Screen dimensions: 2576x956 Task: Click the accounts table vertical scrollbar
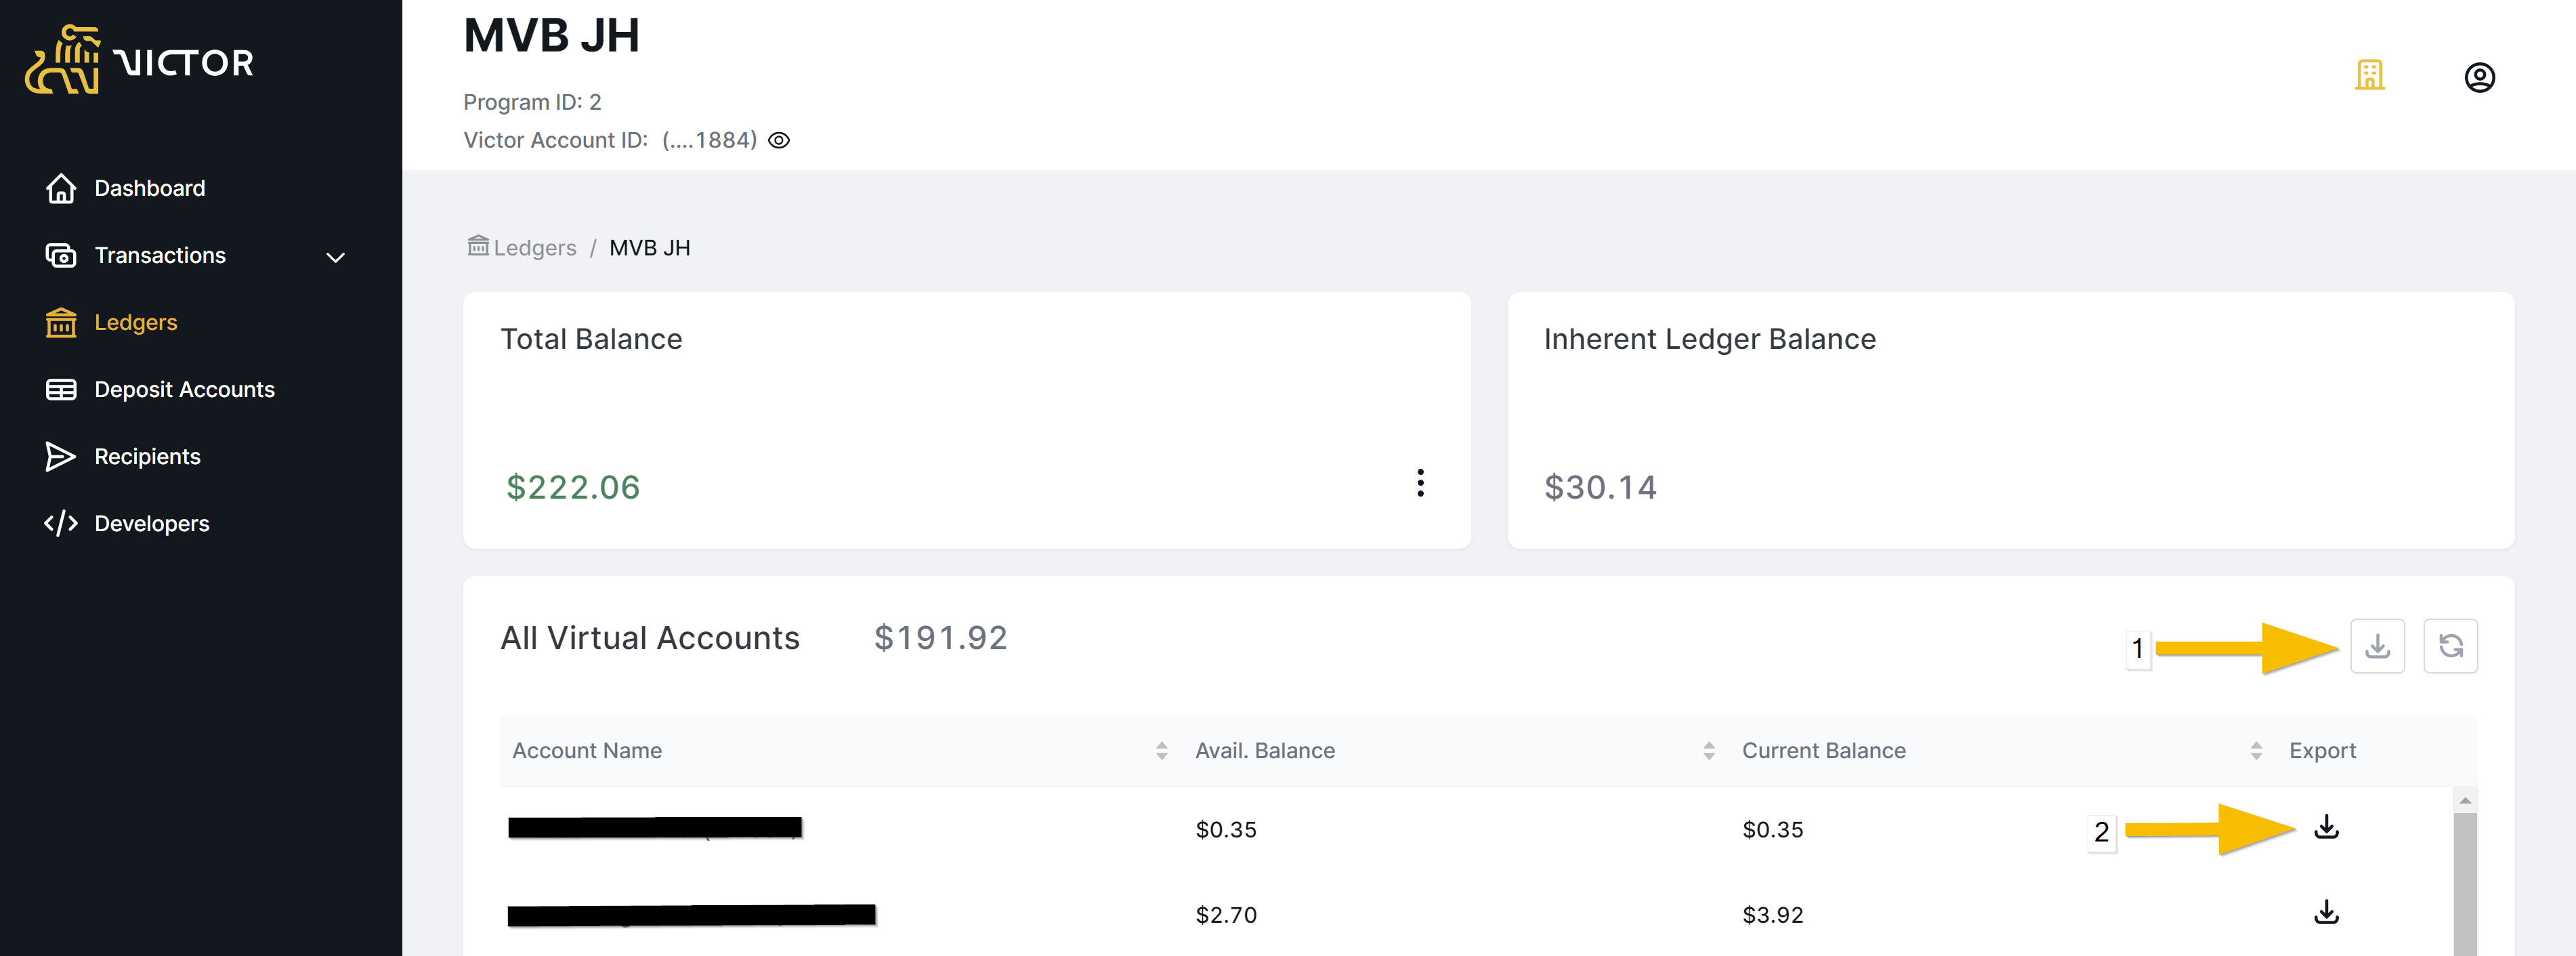pos(2465,880)
